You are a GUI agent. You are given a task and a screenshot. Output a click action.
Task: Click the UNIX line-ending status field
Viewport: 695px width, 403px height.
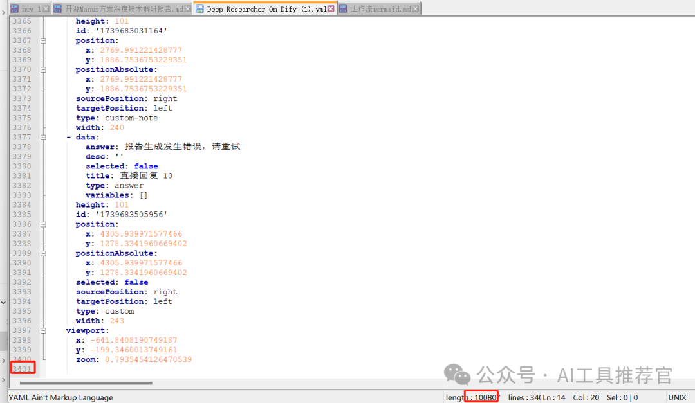(x=677, y=397)
